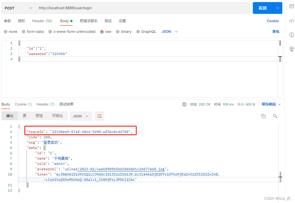The image size is (295, 203).
Task: Open the response Body tab
Action: tap(6, 104)
